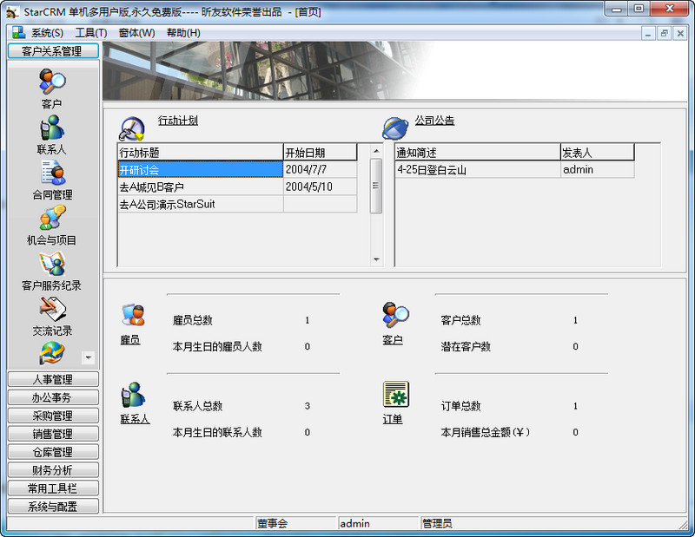Viewport: 695px width, 537px height.
Task: Open the 合同管理 document icon
Action: coord(52,173)
